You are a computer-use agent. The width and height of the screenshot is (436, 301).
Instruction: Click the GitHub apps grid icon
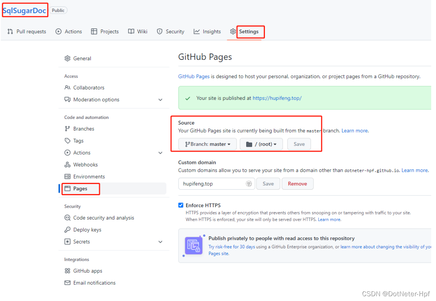point(67,270)
